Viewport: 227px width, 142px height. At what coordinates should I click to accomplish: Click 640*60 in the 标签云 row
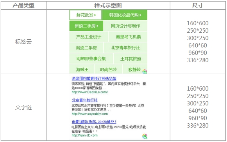[x=198, y=46]
